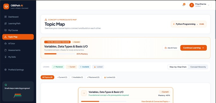Select Topic Map in the sidebar

tap(18, 37)
